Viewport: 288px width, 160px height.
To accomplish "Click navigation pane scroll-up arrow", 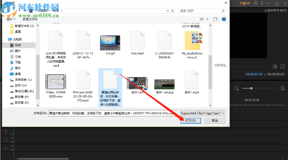I will [x=38, y=25].
